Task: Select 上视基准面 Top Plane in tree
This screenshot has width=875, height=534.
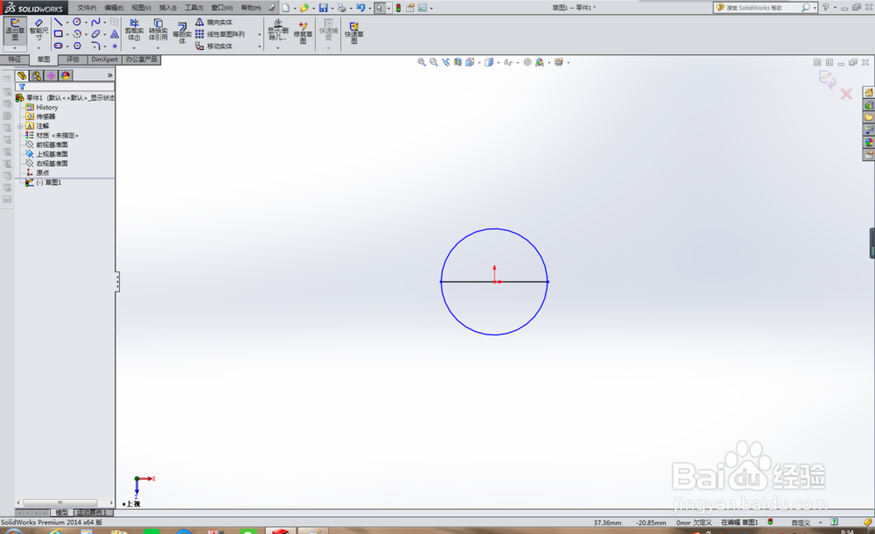Action: (x=47, y=154)
